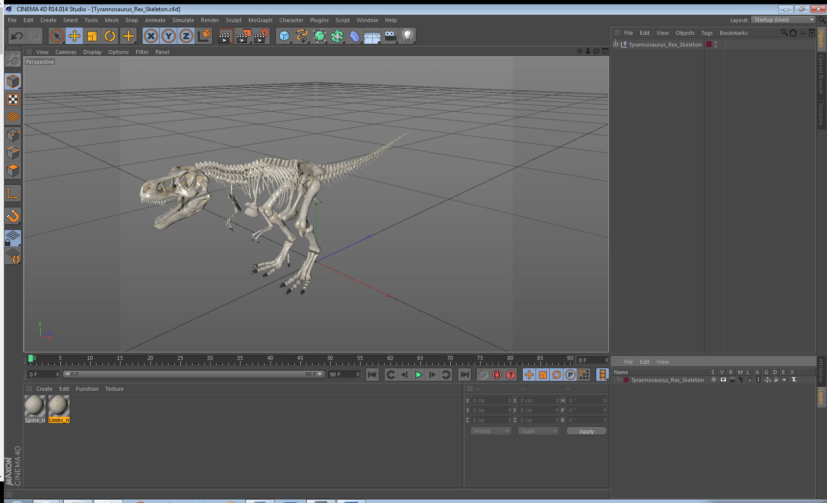The height and width of the screenshot is (503, 827).
Task: Open Object Manager Tags menu
Action: coord(706,33)
